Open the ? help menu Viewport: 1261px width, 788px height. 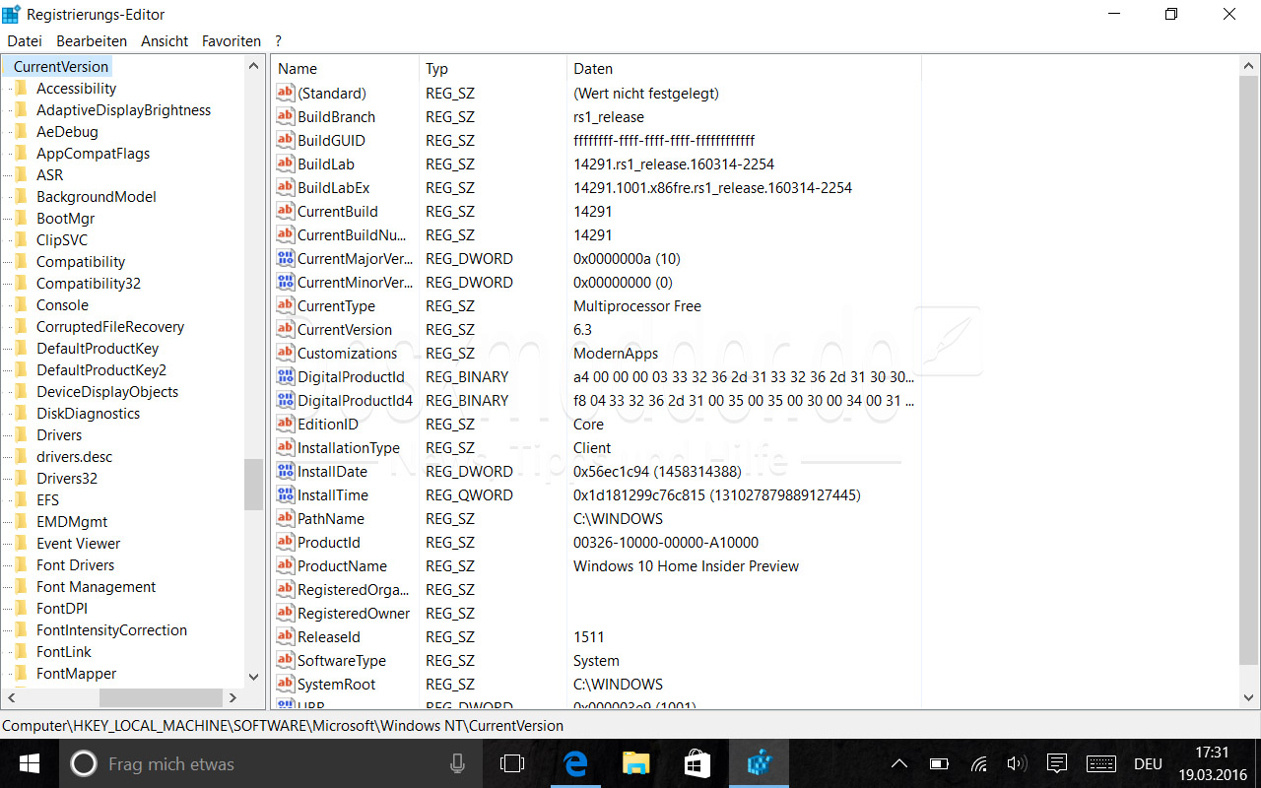279,41
